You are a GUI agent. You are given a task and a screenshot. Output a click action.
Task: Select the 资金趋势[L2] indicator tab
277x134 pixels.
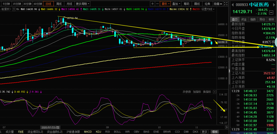point(54,132)
